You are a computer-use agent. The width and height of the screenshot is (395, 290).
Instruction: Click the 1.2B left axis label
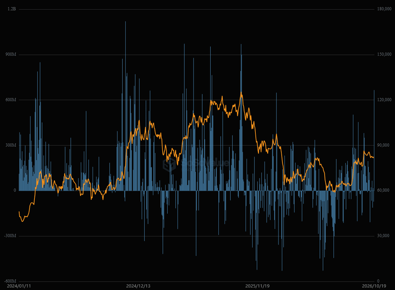point(12,9)
